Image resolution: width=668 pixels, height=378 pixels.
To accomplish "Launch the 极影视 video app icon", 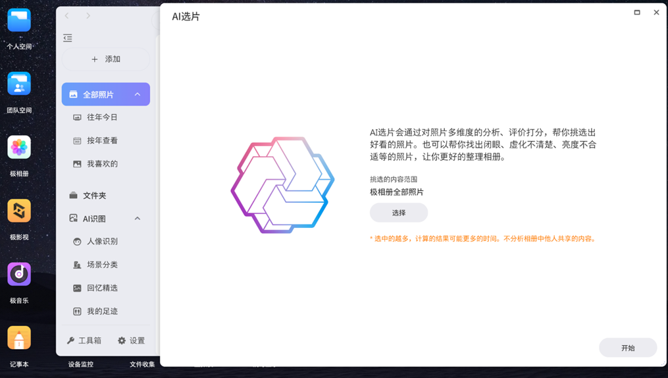I will coord(19,211).
